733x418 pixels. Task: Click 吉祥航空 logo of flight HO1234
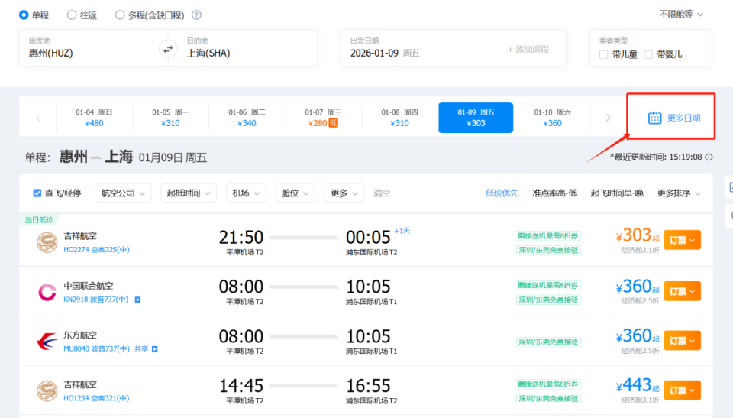click(x=47, y=390)
